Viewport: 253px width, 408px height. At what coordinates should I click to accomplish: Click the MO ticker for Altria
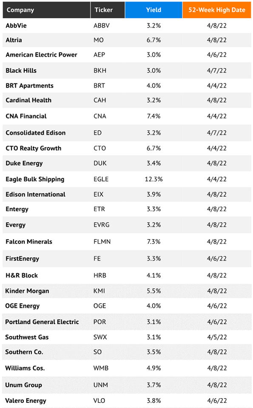tap(99, 40)
